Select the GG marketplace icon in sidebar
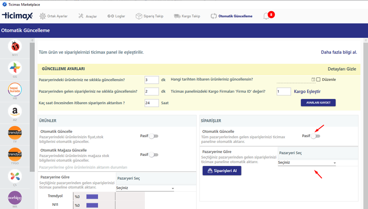The image size is (368, 209). (15, 68)
